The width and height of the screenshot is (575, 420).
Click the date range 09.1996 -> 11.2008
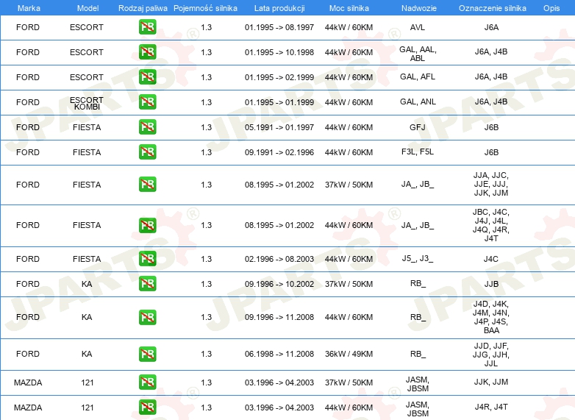tap(279, 317)
